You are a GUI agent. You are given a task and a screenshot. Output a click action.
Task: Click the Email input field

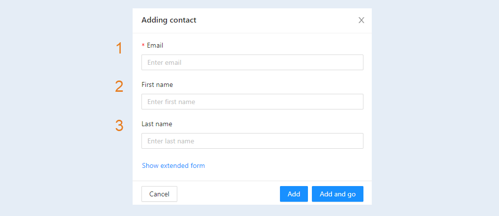point(252,62)
